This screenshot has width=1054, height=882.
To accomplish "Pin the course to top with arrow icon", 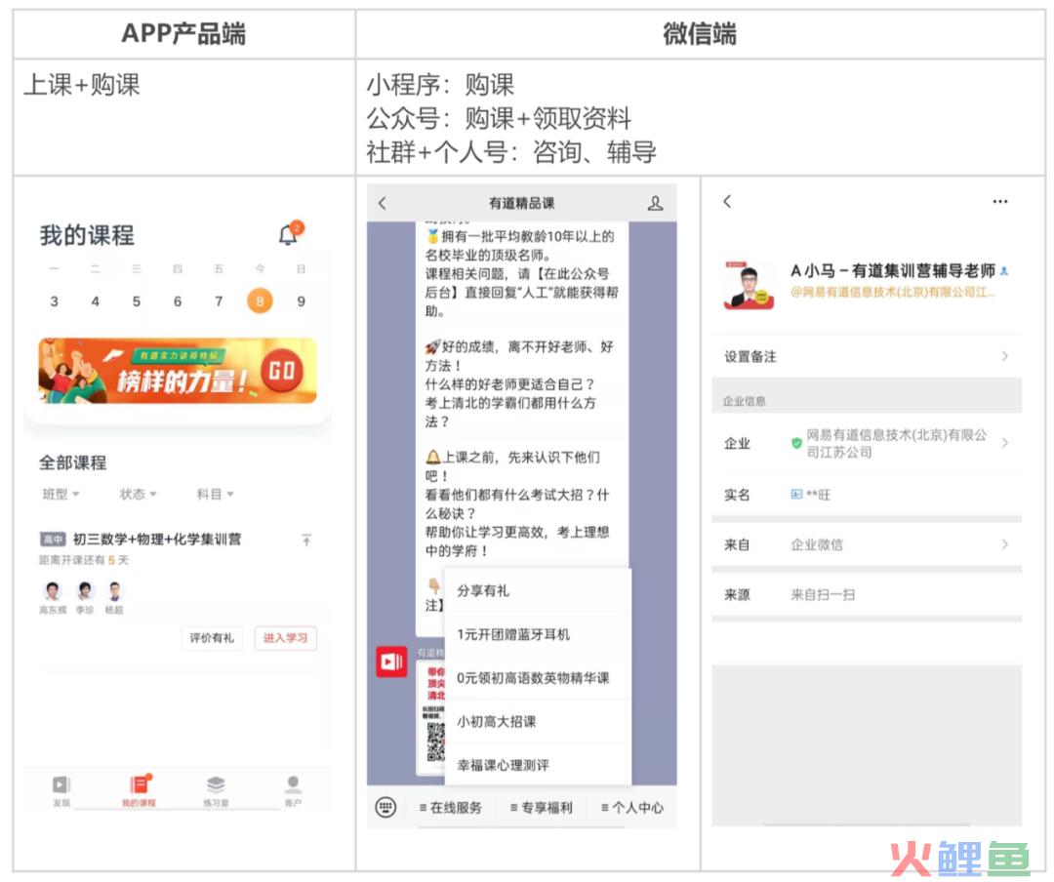I will (306, 540).
